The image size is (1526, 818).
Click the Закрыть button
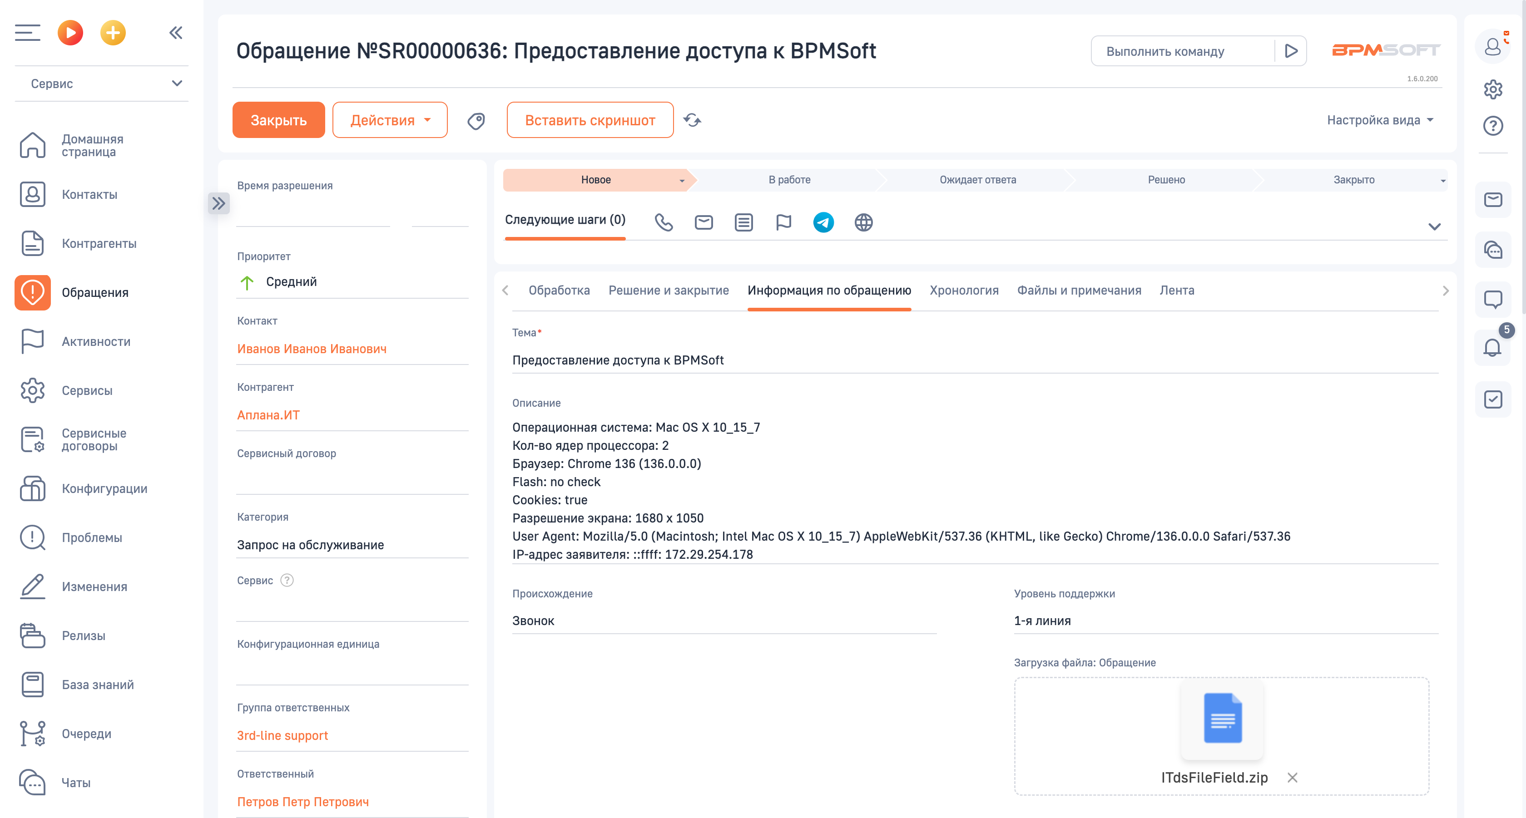click(x=278, y=119)
